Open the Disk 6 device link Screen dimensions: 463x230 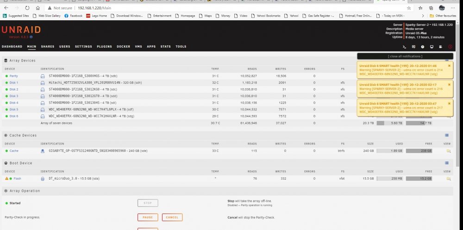pos(13,116)
